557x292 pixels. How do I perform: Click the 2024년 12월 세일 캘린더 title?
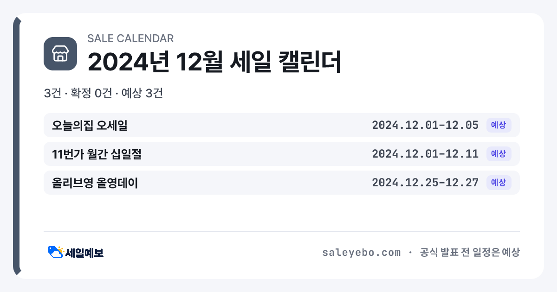[214, 61]
